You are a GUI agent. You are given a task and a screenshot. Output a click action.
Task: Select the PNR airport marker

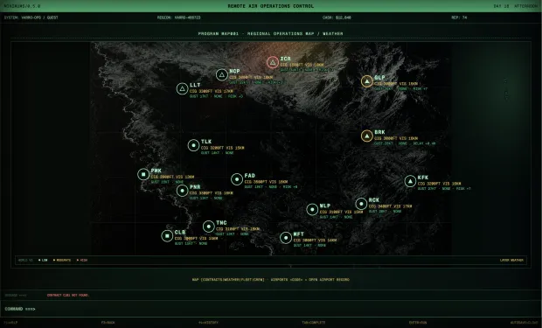click(182, 191)
